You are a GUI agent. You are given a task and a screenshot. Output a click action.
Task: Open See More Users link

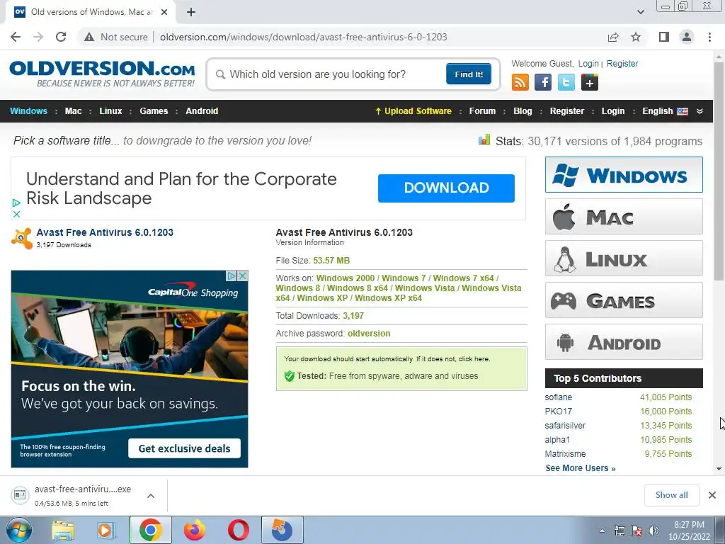tap(581, 468)
